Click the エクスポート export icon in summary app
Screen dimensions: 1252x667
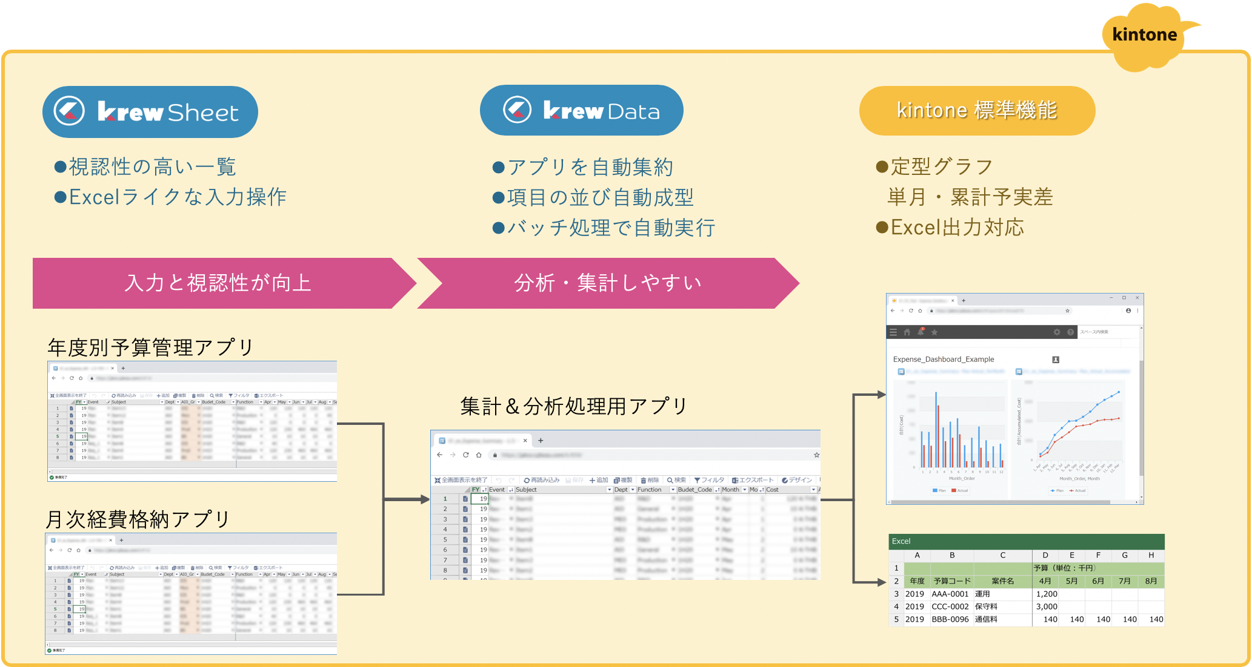coord(735,480)
